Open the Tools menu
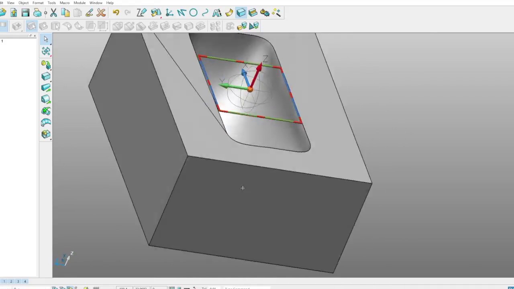Viewport: 514px width, 289px height. 52,3
